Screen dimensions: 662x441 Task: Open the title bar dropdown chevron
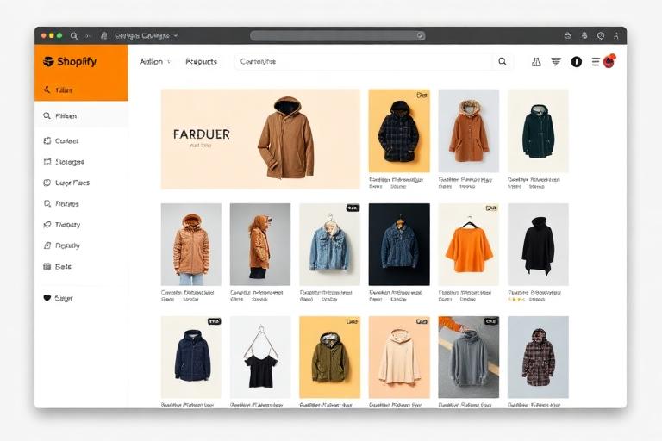tap(176, 35)
